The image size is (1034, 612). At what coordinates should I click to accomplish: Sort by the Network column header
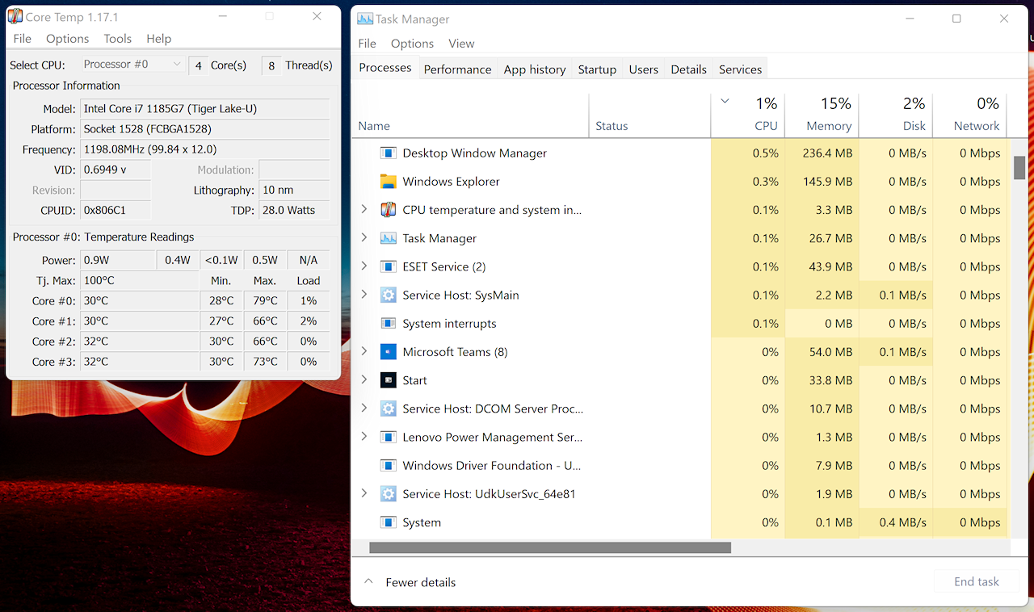tap(969, 115)
